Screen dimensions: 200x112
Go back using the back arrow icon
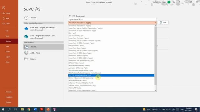3,7
